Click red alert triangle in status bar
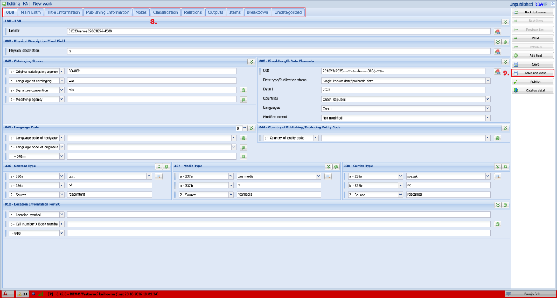Viewport: 557px width, 298px height. pos(6,294)
